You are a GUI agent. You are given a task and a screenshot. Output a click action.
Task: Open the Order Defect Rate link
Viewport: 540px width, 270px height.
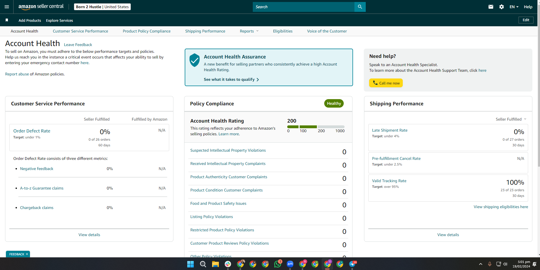[32, 131]
